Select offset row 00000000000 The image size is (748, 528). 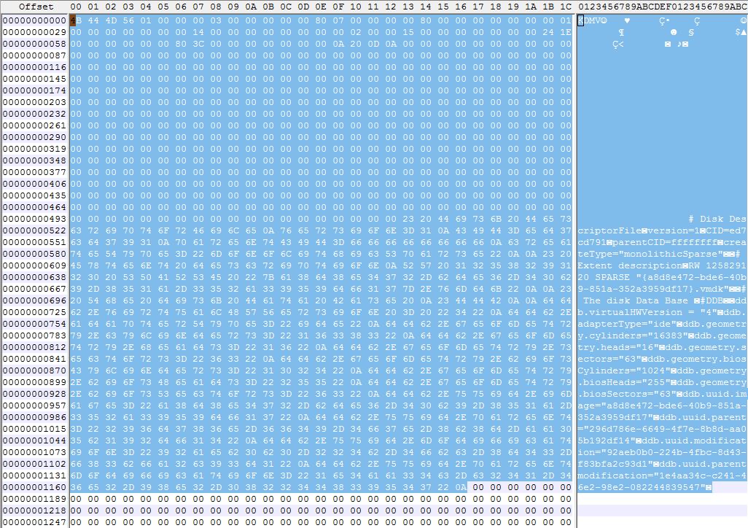point(34,20)
